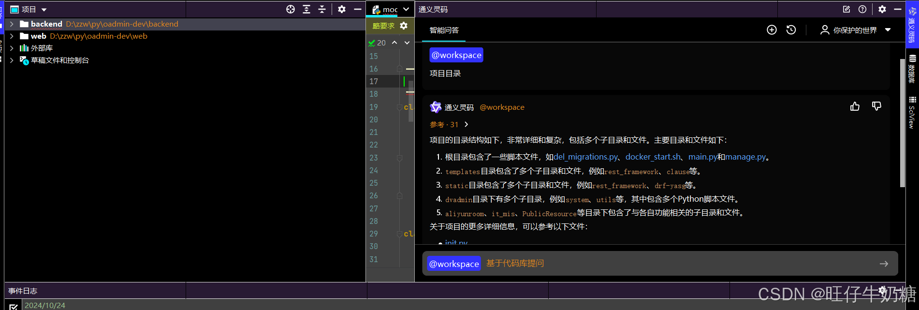Open the 数据库 right sidebar tool tab
Image resolution: width=919 pixels, height=310 pixels.
pos(912,69)
